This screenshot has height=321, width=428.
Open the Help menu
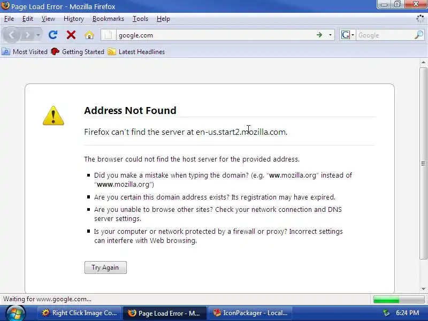[x=163, y=19]
